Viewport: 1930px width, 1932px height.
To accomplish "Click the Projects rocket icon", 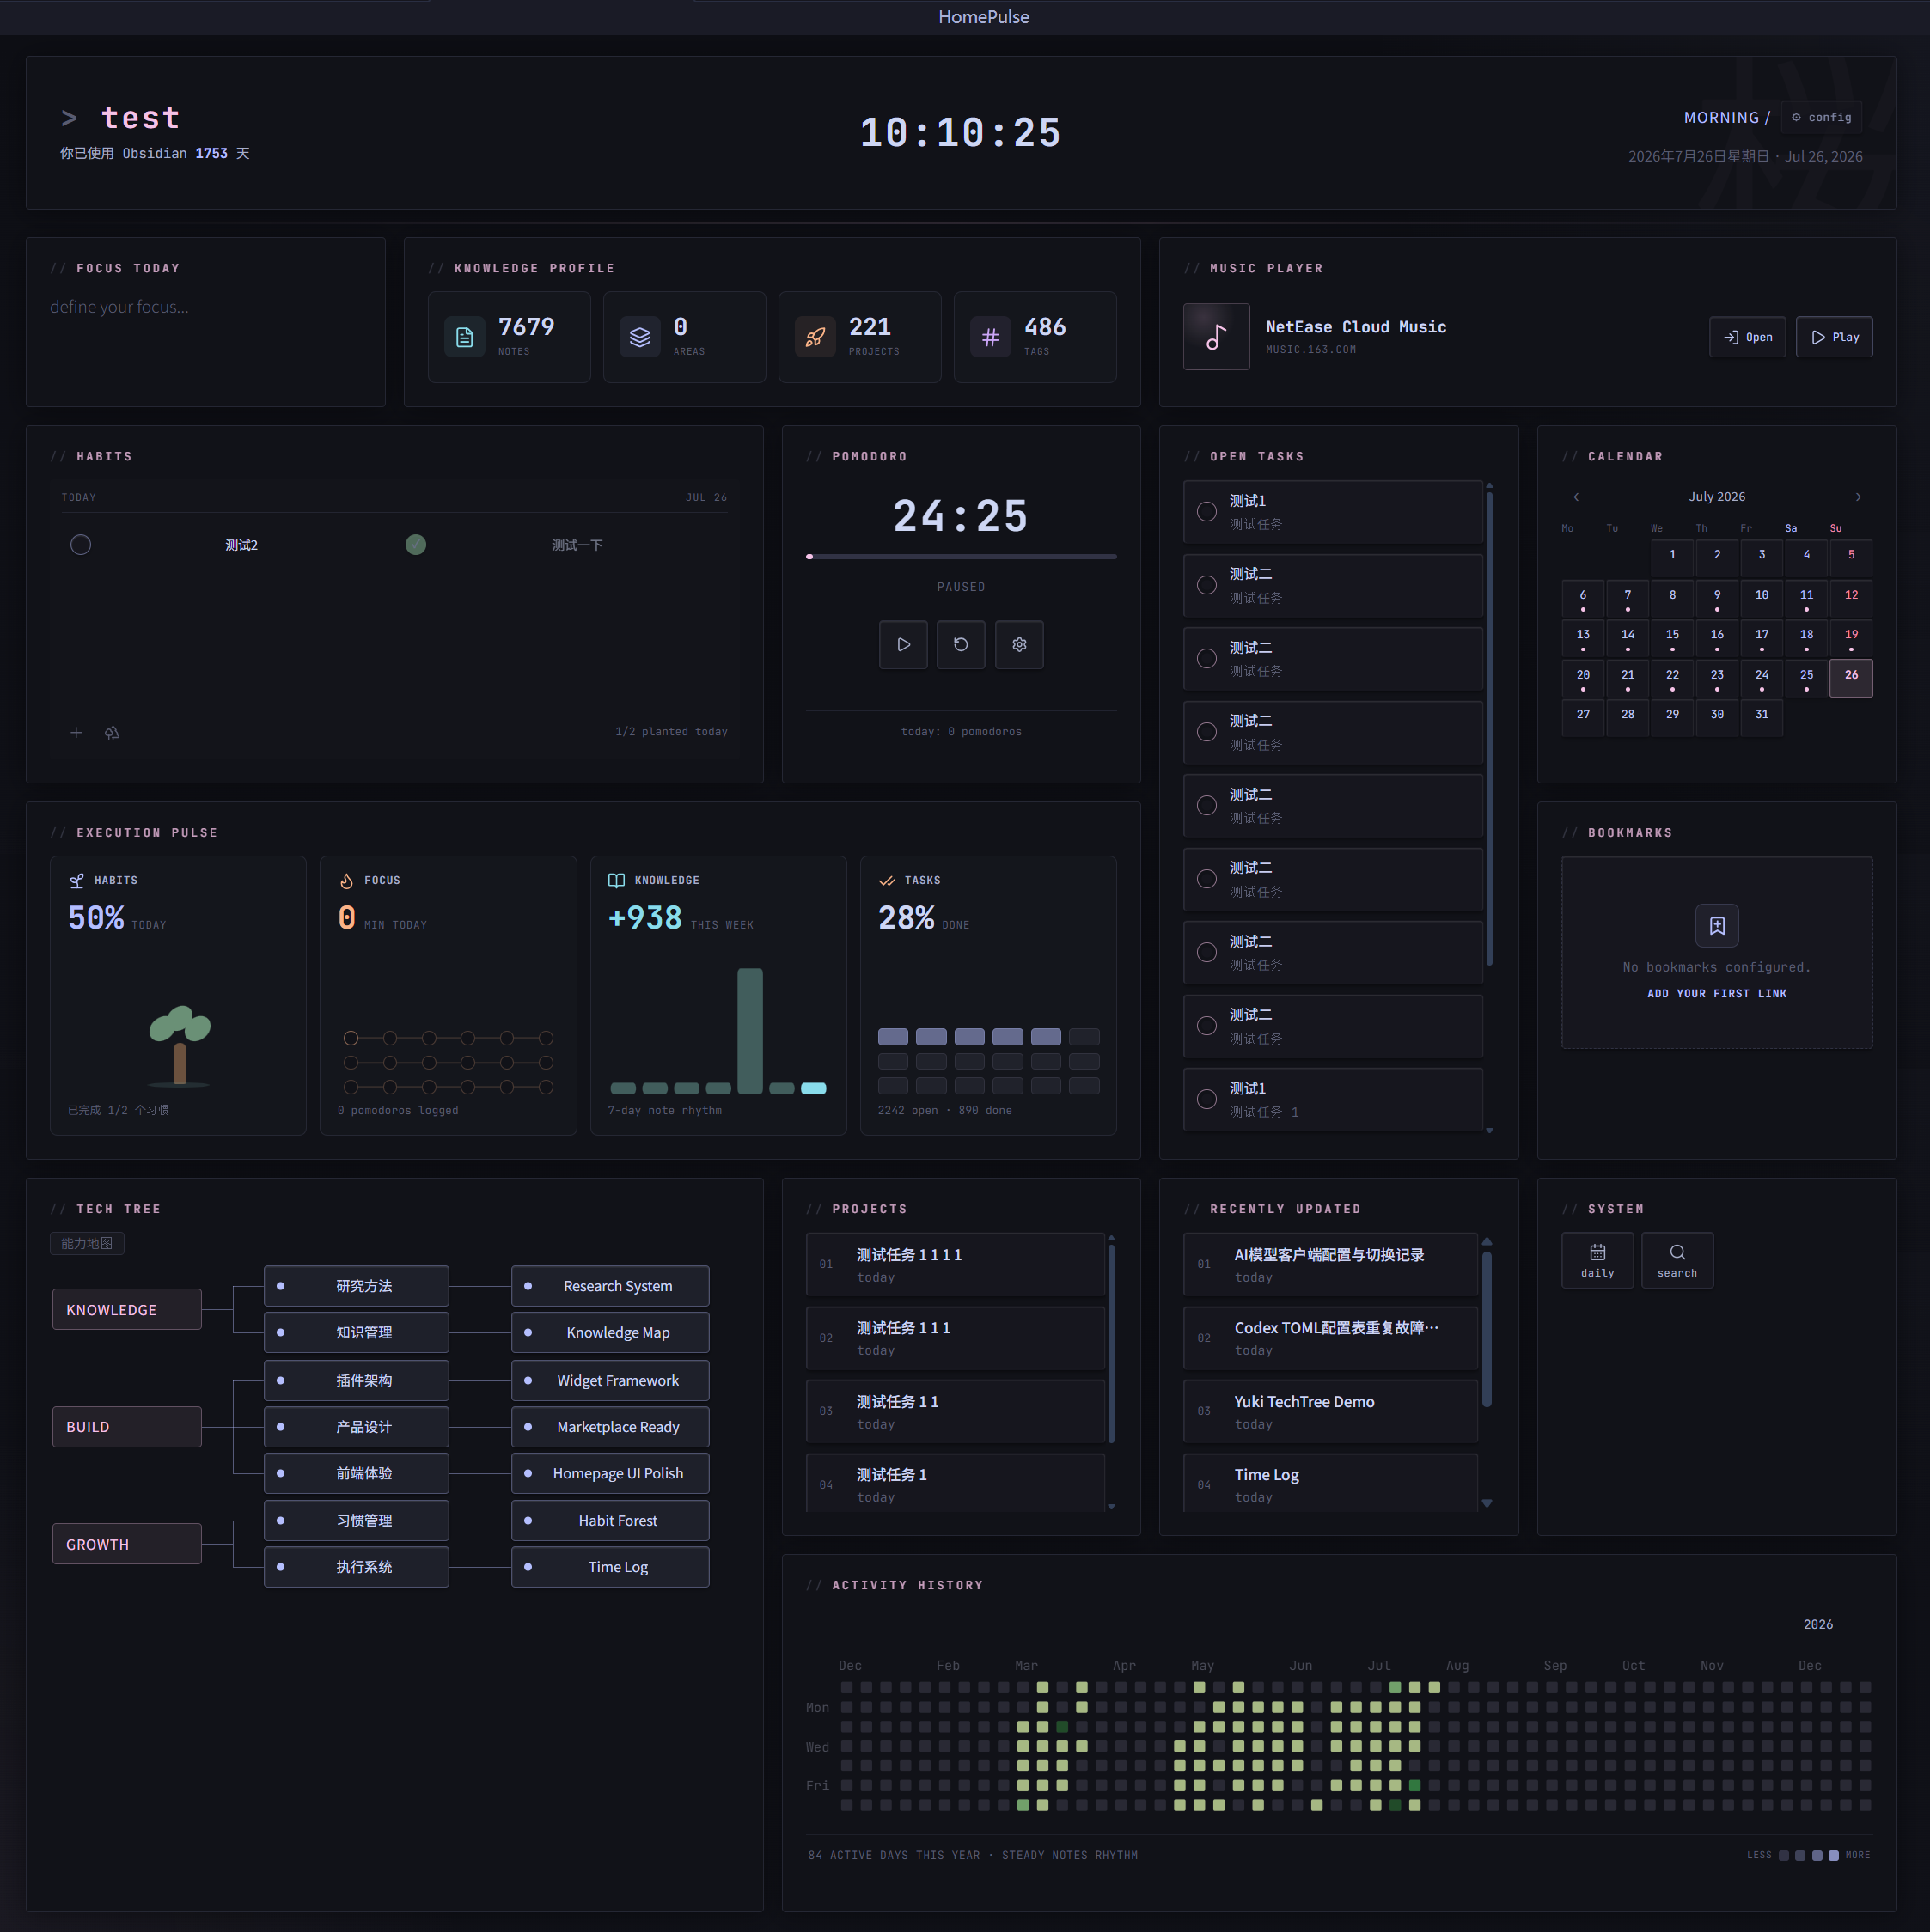I will point(815,337).
